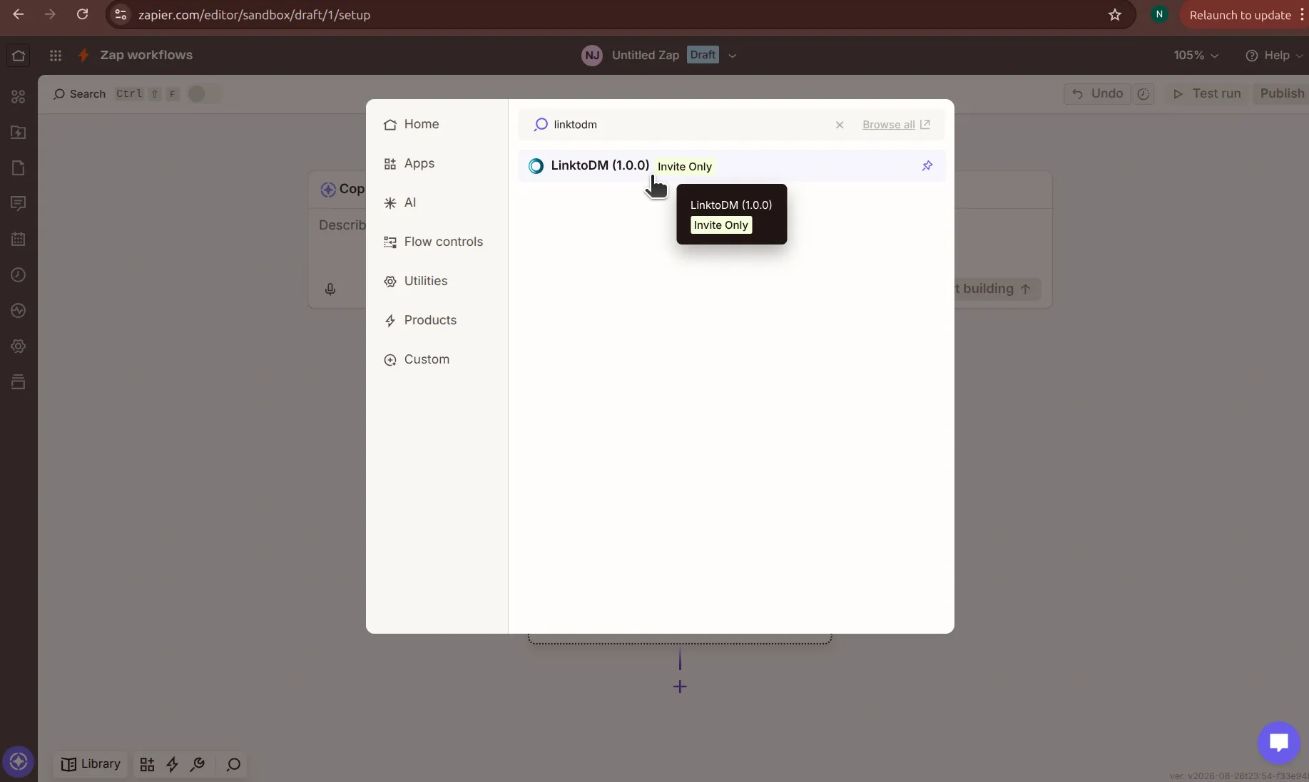Pin the LinktoDM app result

click(x=927, y=165)
